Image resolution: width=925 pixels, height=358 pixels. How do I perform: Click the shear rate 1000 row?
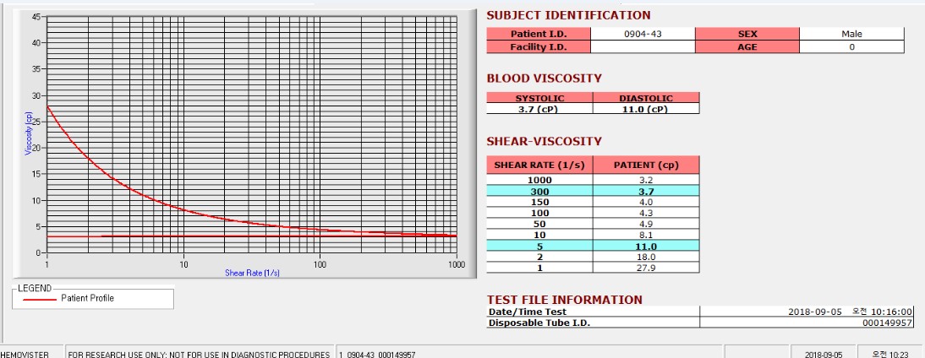point(593,180)
